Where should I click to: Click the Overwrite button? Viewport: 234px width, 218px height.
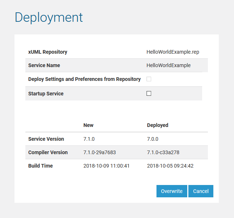[172, 191]
